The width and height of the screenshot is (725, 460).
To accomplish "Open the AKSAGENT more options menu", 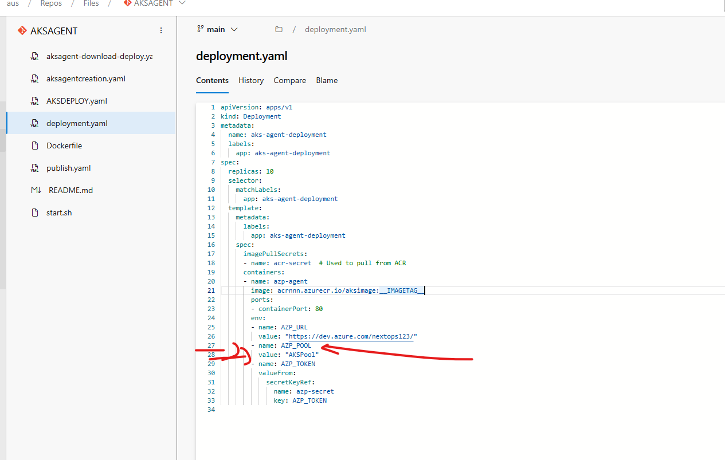I will [x=161, y=30].
